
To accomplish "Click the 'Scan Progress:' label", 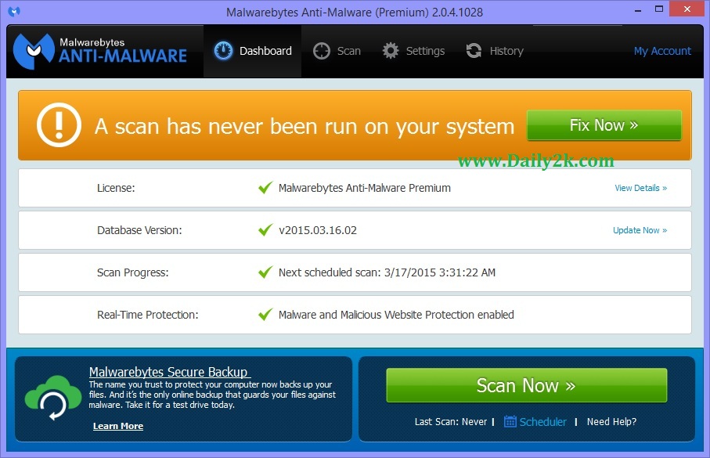I will click(132, 272).
